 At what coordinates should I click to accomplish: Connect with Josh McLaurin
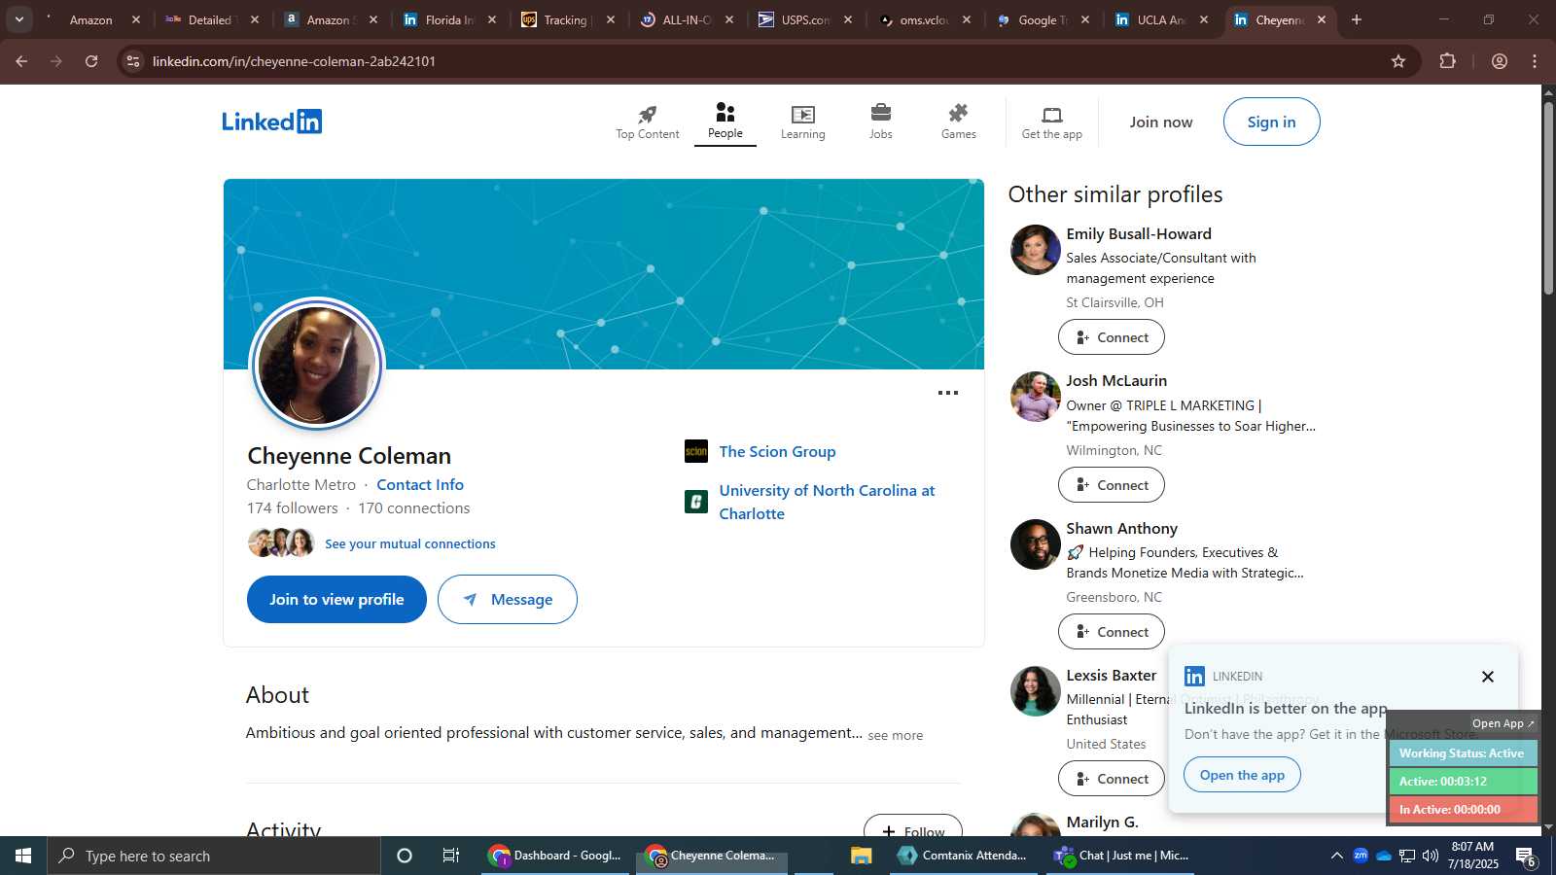[1112, 484]
